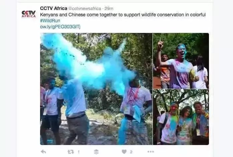Open the 29m timestamp link
The width and height of the screenshot is (233, 157).
pos(109,9)
